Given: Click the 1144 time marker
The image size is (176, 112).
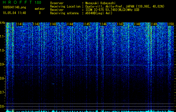Looking at the screenshot, I should click(70, 24).
